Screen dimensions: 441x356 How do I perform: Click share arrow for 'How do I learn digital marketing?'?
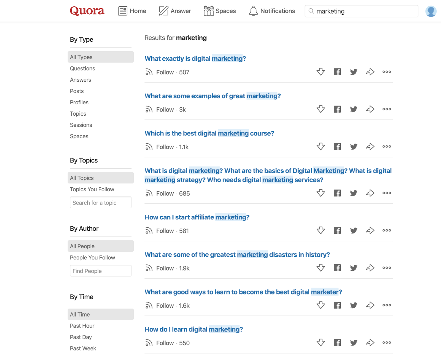coord(370,342)
